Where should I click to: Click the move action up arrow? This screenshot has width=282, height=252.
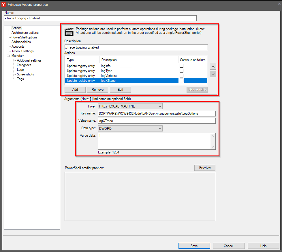(x=213, y=67)
